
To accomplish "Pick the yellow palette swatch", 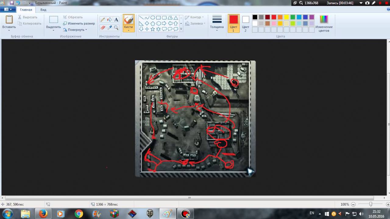I will click(x=286, y=17).
